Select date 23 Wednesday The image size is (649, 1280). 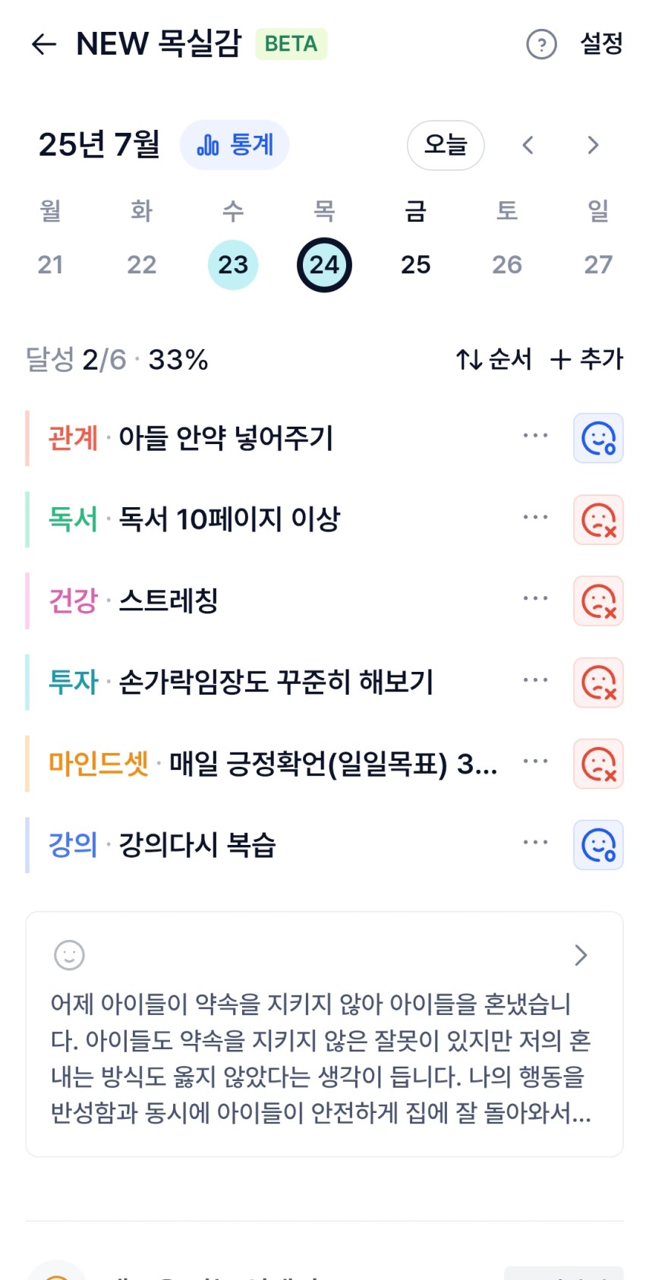(x=233, y=265)
